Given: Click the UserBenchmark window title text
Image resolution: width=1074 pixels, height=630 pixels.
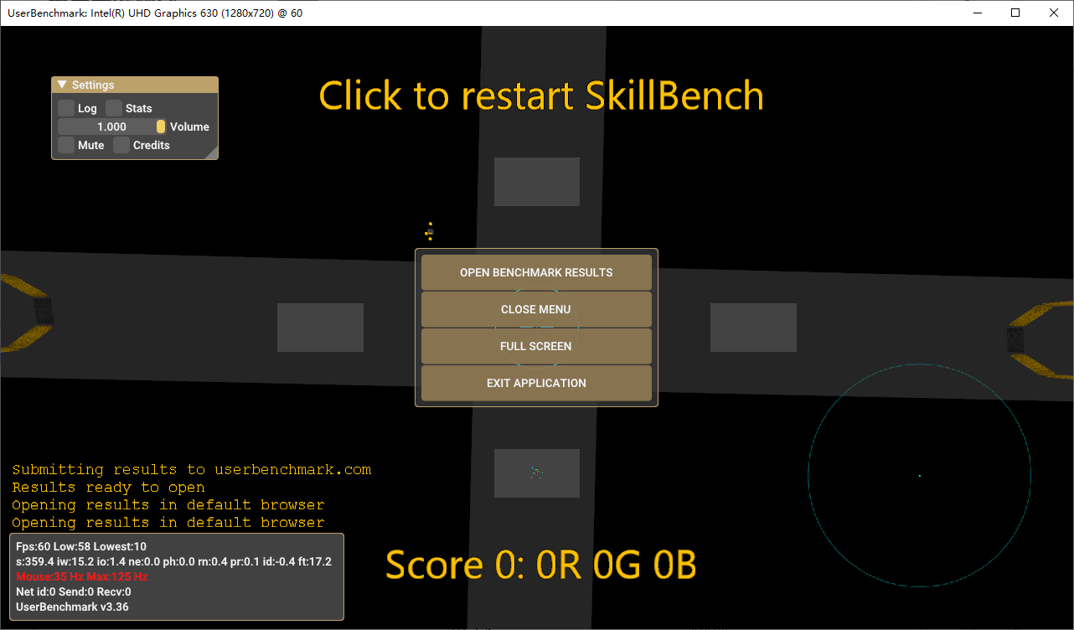Looking at the screenshot, I should point(155,13).
